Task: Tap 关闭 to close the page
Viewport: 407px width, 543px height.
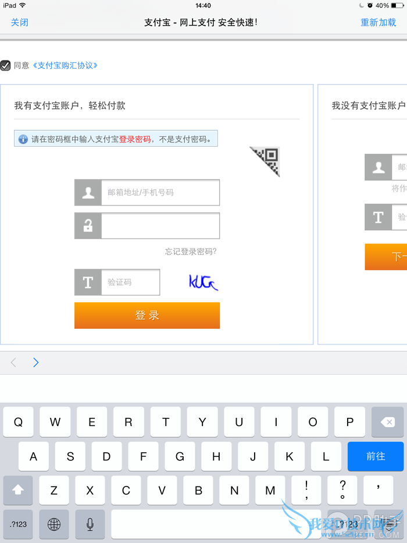Action: click(x=19, y=23)
